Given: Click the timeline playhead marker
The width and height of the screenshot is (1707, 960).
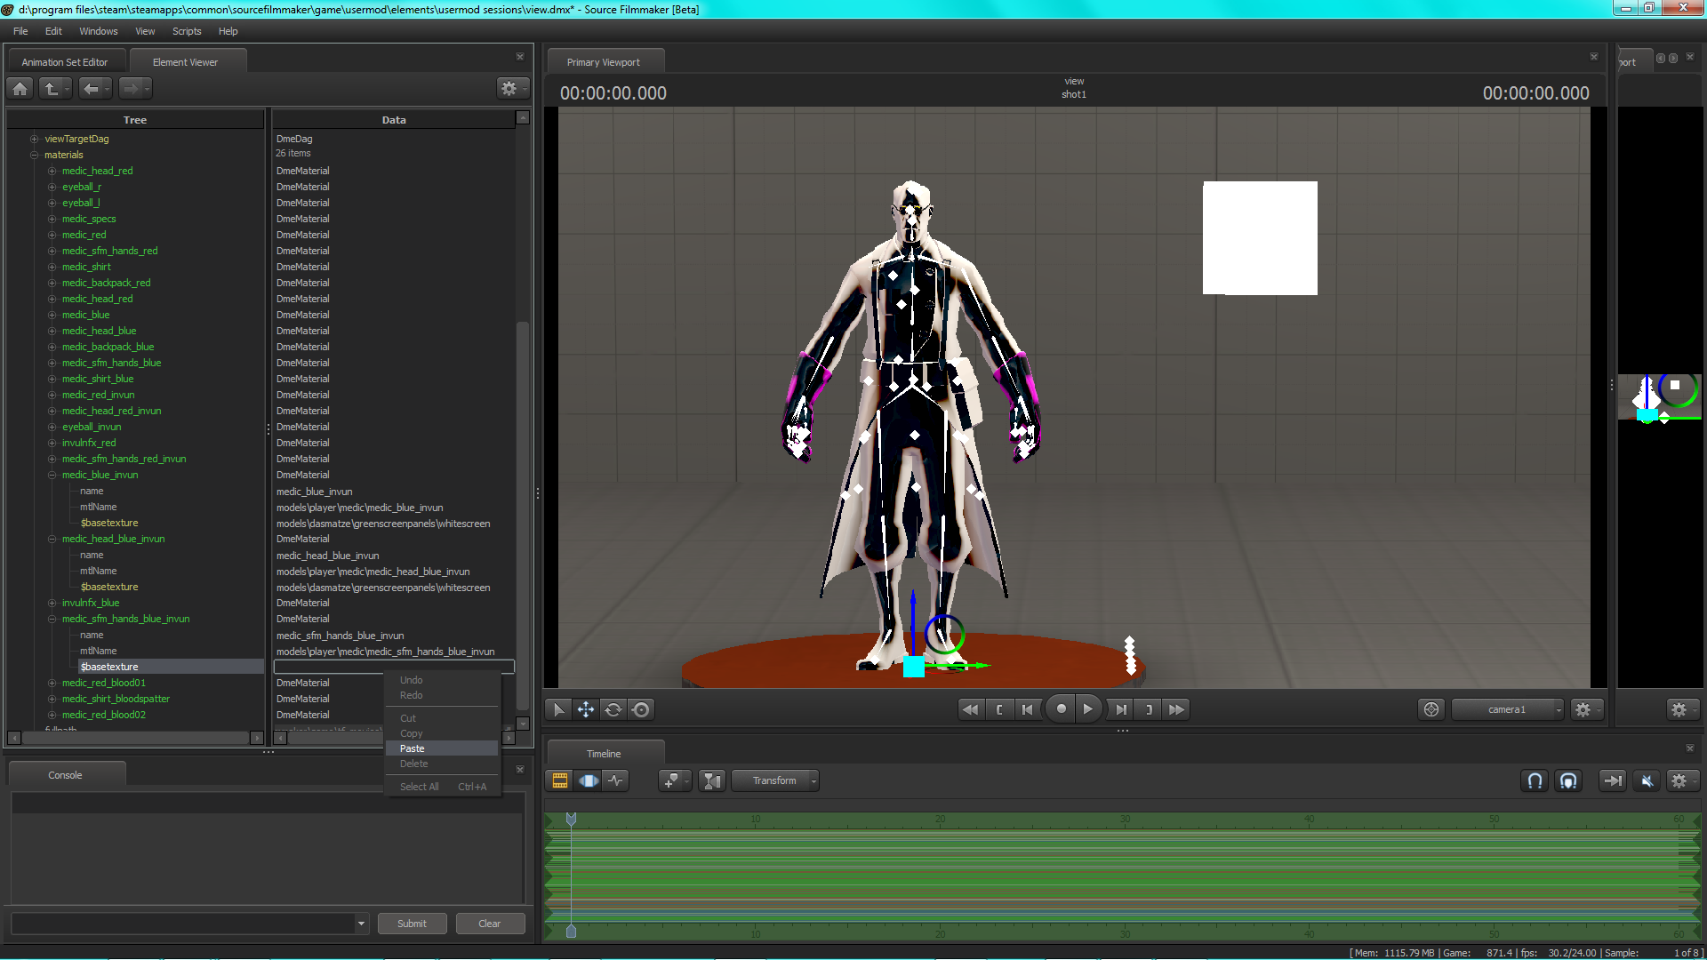Looking at the screenshot, I should (x=571, y=819).
